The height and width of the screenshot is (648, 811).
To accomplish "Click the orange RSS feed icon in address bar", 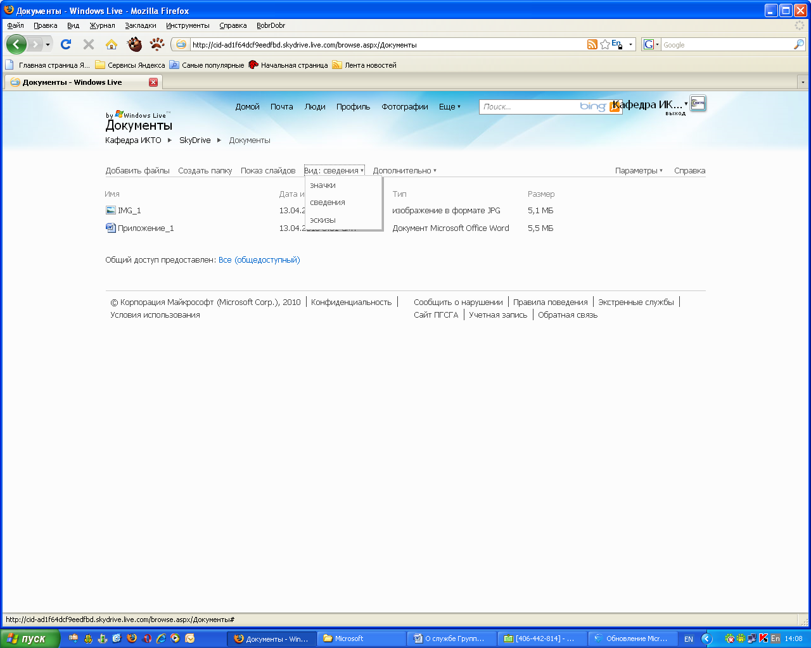I will click(x=592, y=44).
